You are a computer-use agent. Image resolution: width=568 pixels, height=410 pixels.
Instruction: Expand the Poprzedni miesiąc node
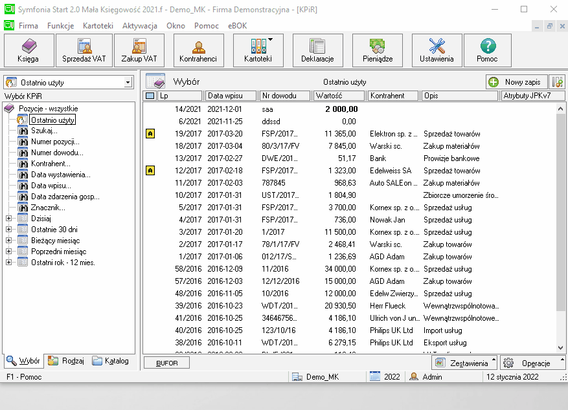(8, 252)
